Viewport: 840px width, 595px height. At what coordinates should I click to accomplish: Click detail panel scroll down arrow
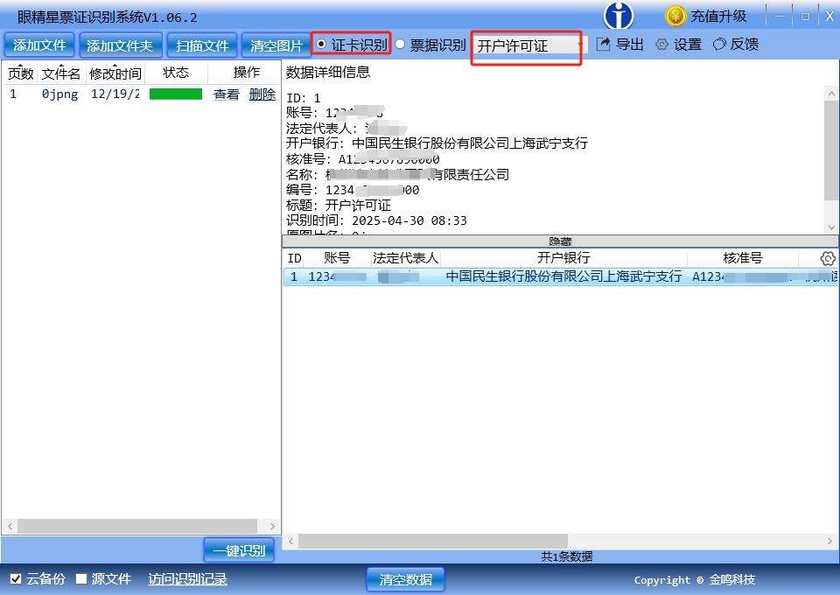831,227
